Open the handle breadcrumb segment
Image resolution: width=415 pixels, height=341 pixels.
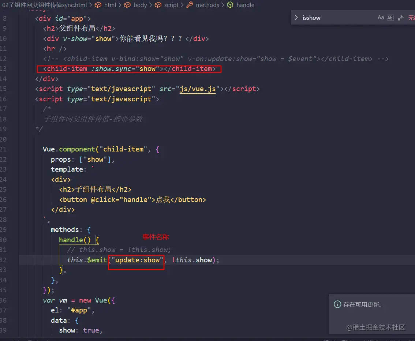coord(245,5)
